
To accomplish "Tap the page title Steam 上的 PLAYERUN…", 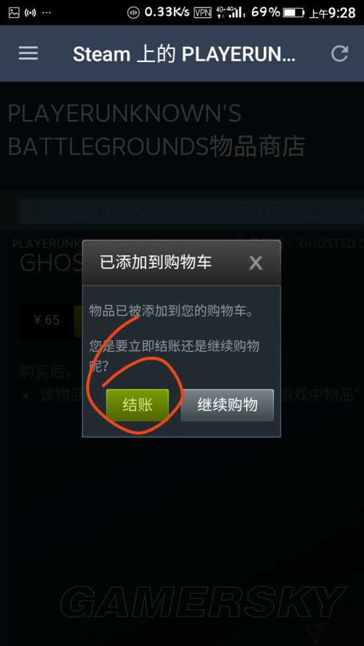I will tap(184, 54).
